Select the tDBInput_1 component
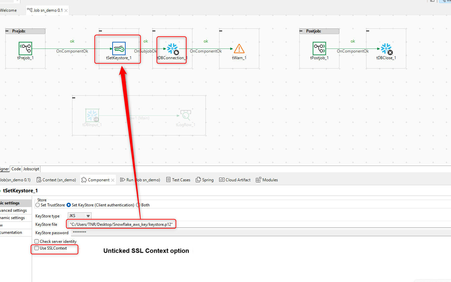The image size is (451, 282). click(92, 115)
